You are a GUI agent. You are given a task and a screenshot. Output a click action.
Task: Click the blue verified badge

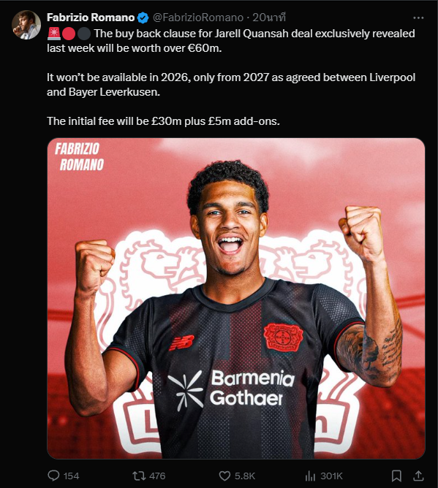(x=143, y=18)
